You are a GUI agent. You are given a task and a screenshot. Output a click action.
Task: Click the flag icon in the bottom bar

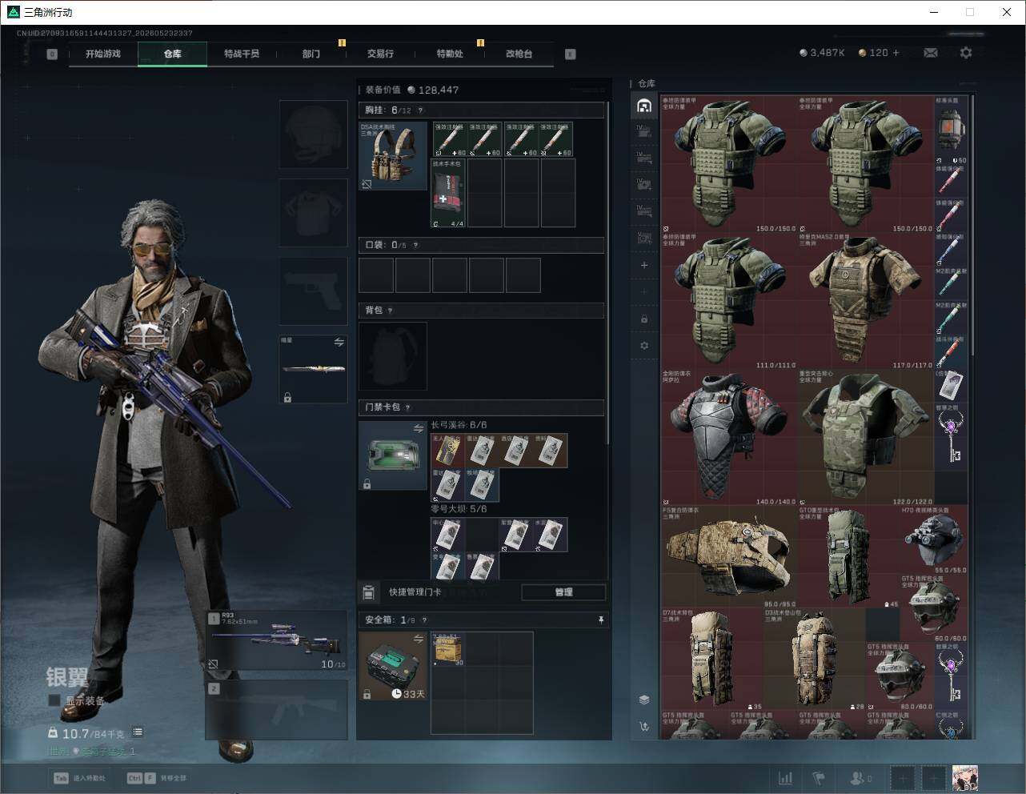pyautogui.click(x=819, y=778)
